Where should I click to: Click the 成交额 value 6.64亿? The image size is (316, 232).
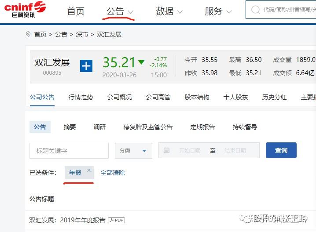point(305,73)
